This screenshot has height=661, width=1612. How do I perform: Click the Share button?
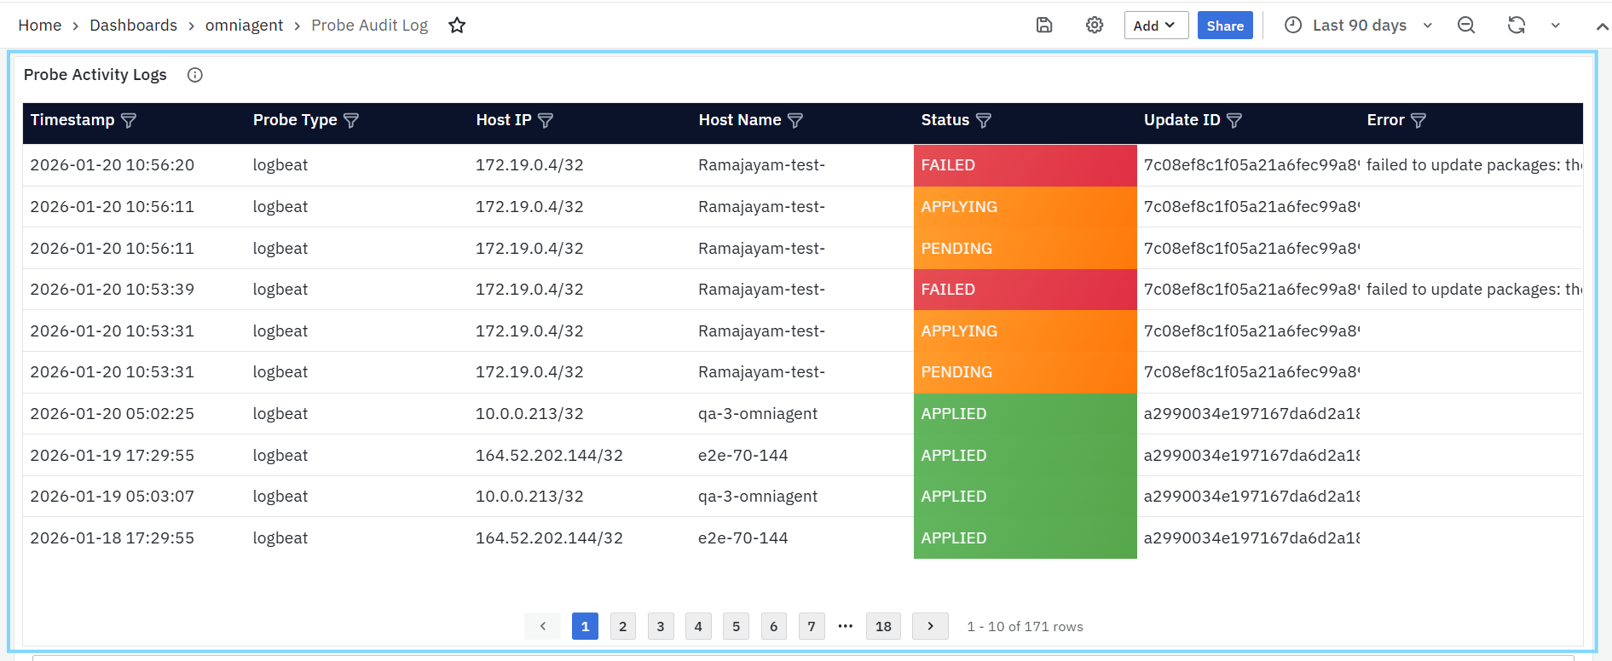pyautogui.click(x=1225, y=26)
